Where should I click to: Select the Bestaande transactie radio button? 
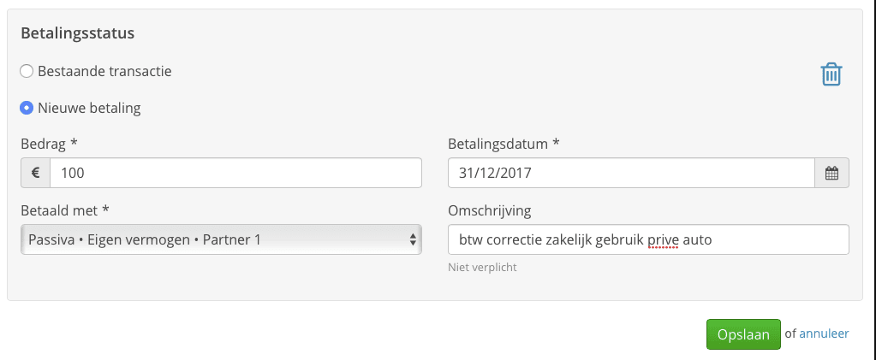point(27,72)
